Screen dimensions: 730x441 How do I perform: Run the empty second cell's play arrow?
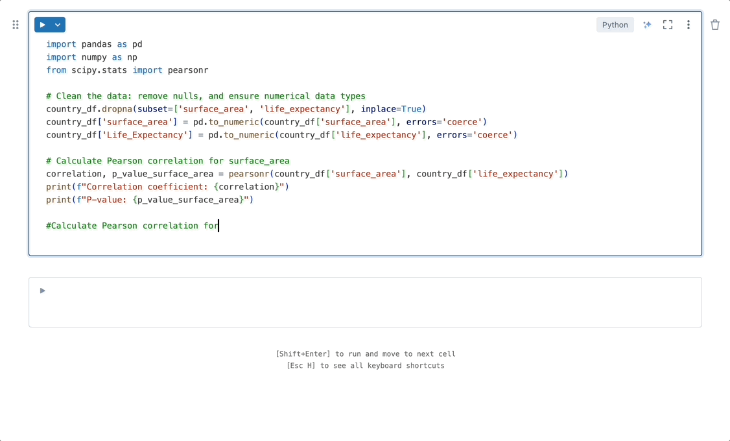(41, 291)
